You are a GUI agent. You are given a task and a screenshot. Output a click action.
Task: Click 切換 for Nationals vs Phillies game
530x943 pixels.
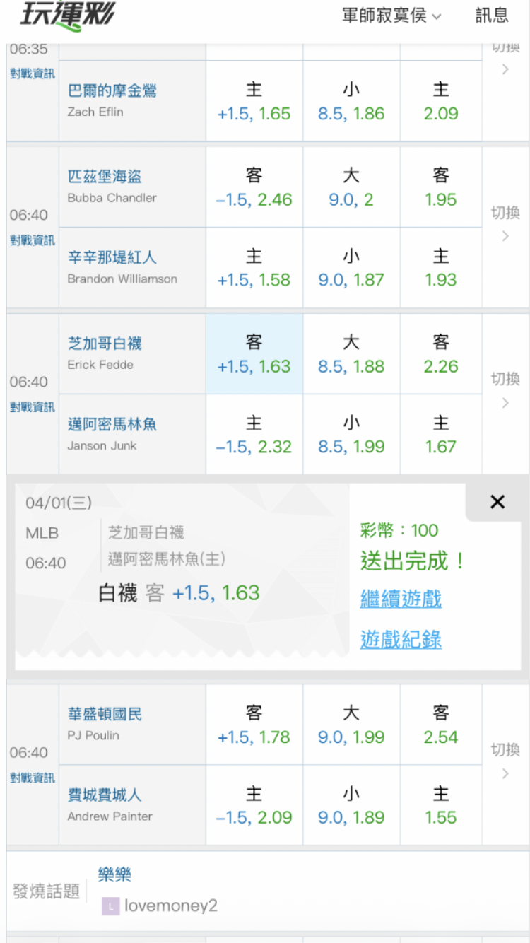tap(505, 759)
